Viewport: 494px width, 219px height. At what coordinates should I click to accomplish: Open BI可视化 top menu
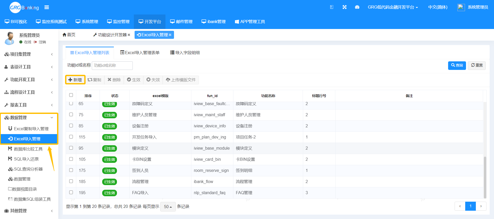16,22
